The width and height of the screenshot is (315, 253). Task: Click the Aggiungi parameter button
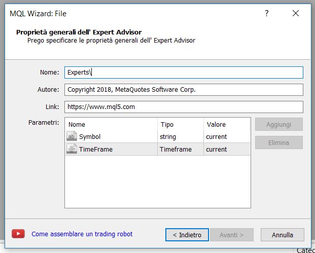pyautogui.click(x=279, y=125)
